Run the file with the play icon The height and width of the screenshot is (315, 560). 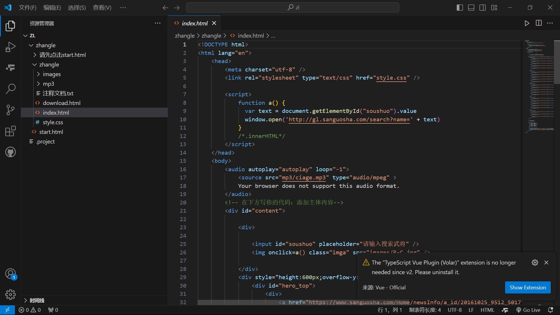click(x=527, y=23)
